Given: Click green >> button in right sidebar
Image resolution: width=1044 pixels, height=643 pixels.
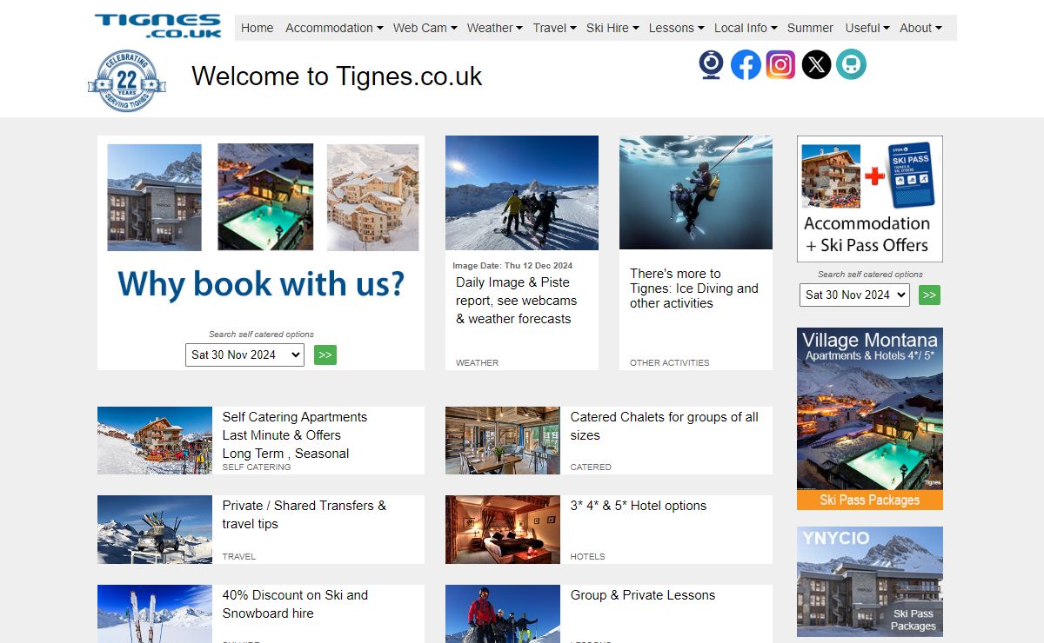Looking at the screenshot, I should point(929,295).
